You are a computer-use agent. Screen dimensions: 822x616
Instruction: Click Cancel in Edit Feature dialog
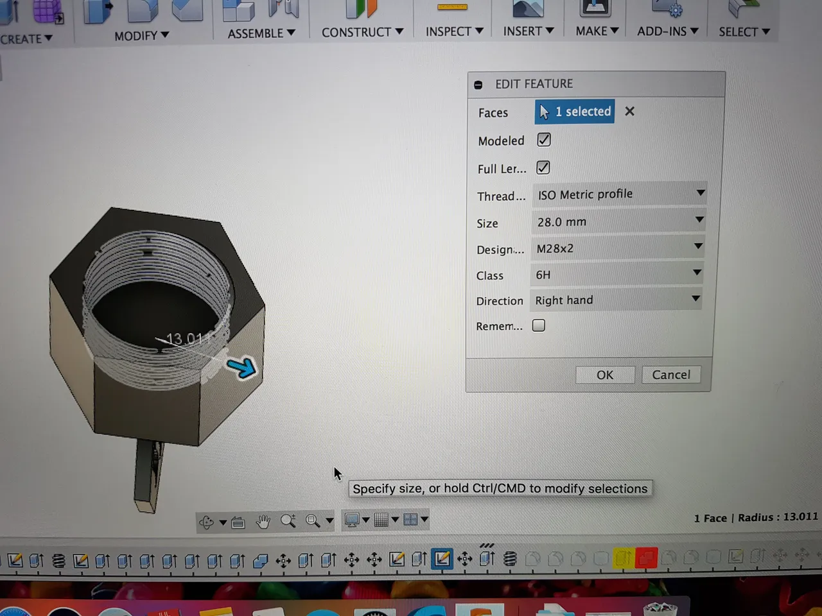click(671, 375)
